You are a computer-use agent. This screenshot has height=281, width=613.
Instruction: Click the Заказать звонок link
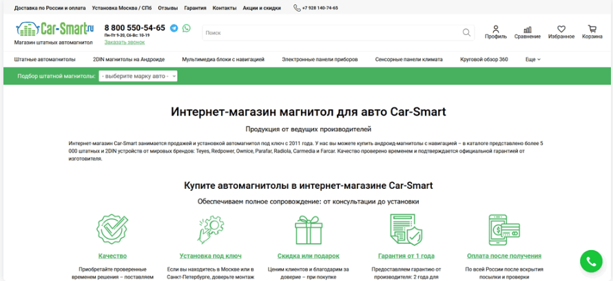124,42
